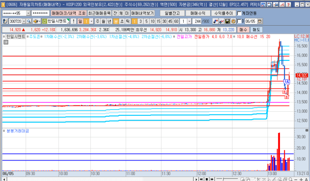Click the play forward arrow at chart bottom
This screenshot has height=181, width=310.
click(197, 179)
